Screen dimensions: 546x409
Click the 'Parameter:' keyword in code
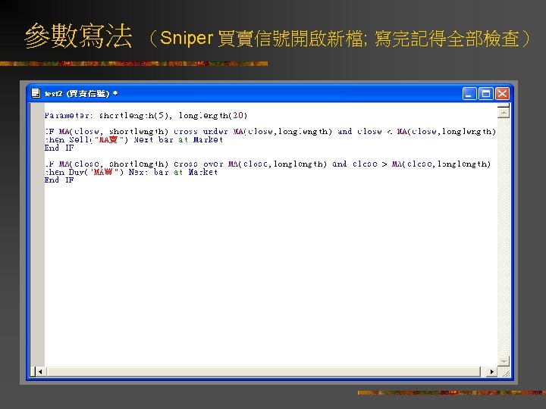coord(68,115)
